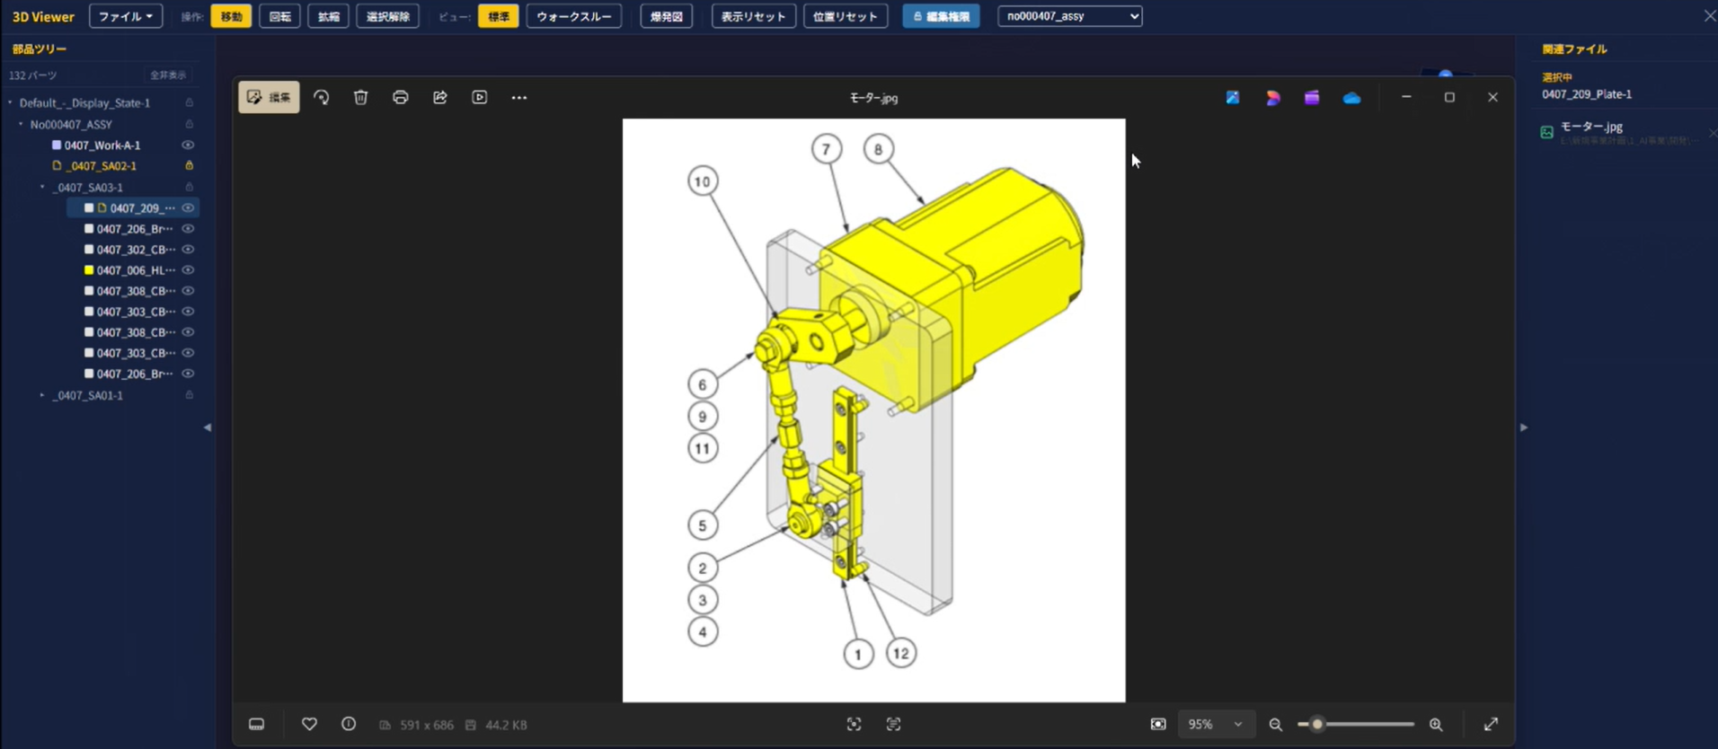Open the 95% zoom level dropdown
The image size is (1718, 749).
pyautogui.click(x=1215, y=724)
